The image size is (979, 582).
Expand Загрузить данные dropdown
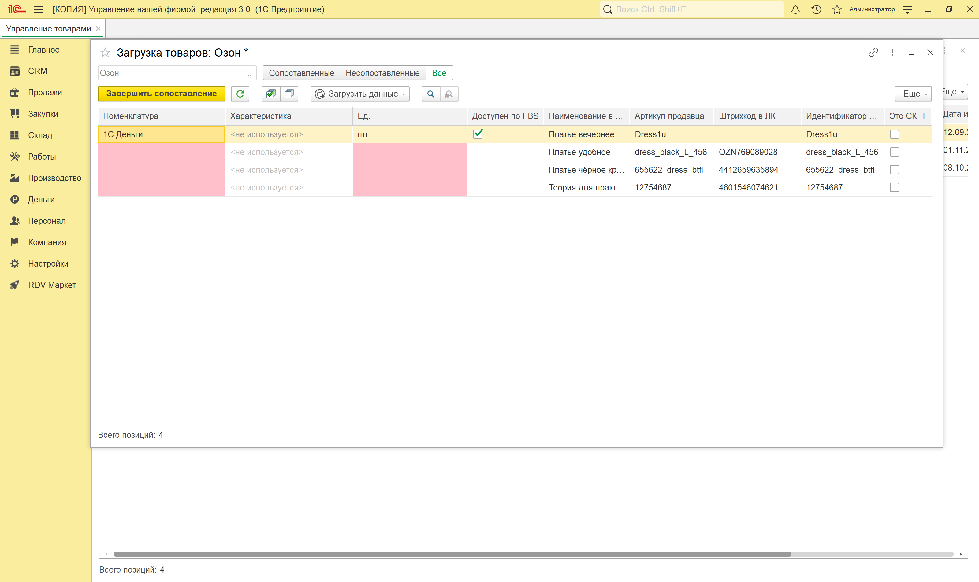[360, 94]
